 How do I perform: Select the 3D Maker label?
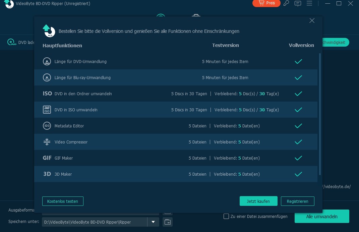pyautogui.click(x=63, y=174)
